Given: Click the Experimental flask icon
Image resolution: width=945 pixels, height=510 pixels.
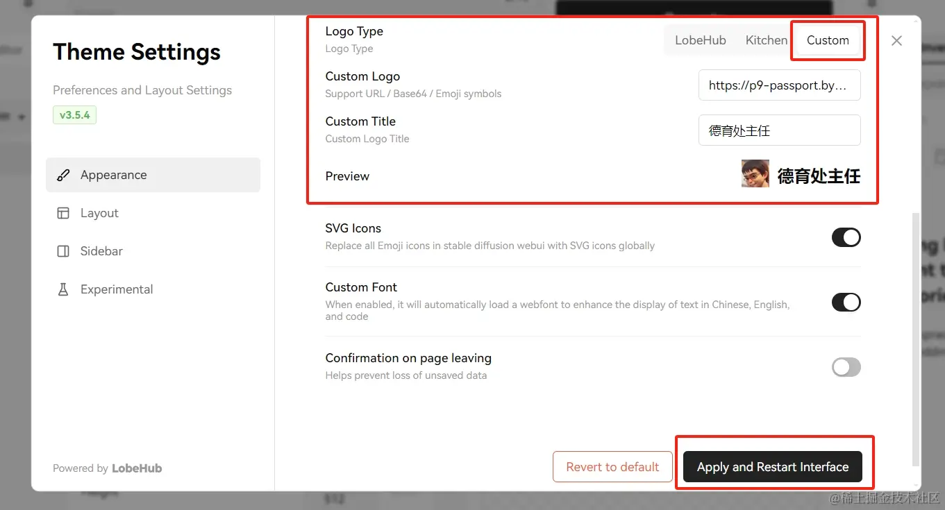Looking at the screenshot, I should (63, 289).
